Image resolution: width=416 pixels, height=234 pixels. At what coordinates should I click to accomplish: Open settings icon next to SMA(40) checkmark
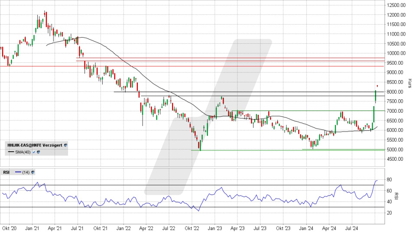pos(39,152)
